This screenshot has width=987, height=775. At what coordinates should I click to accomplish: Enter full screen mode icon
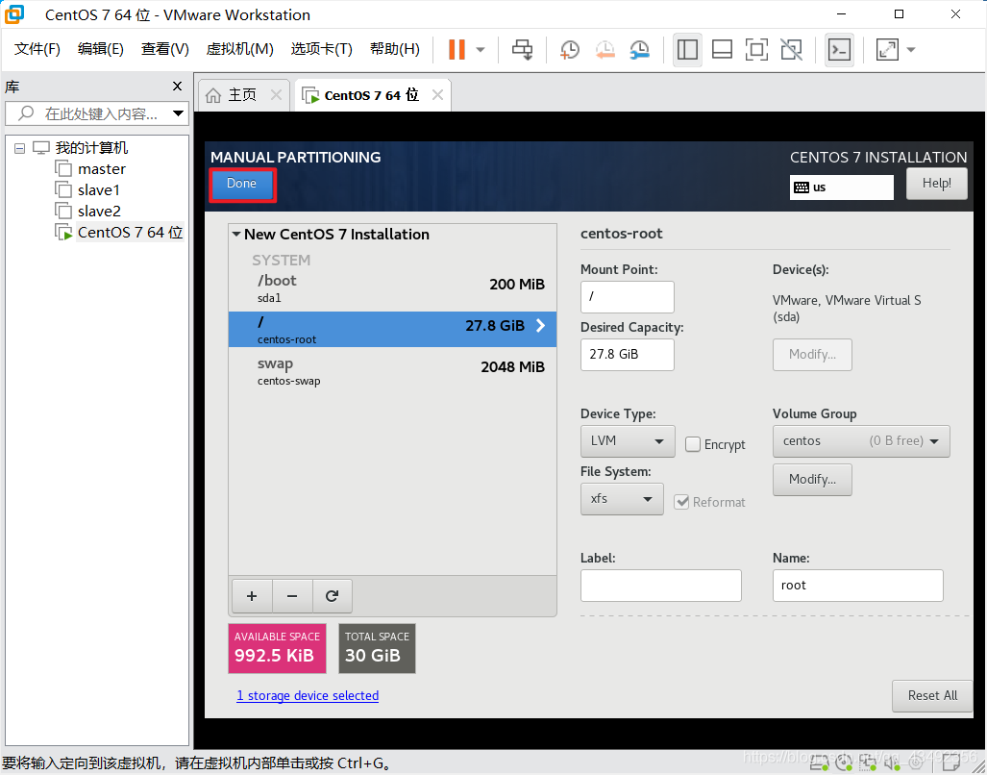756,49
